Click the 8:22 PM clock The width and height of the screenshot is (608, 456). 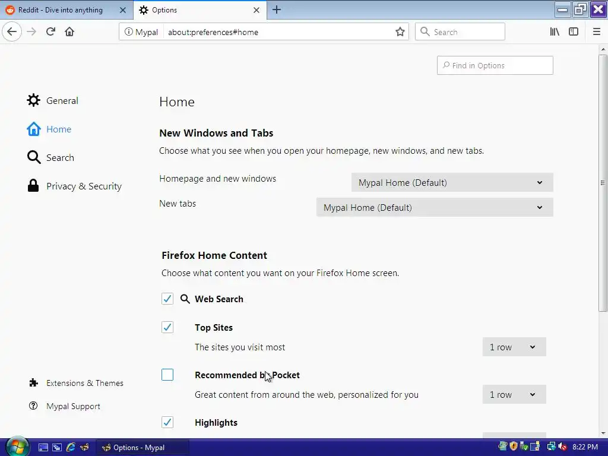tap(585, 446)
